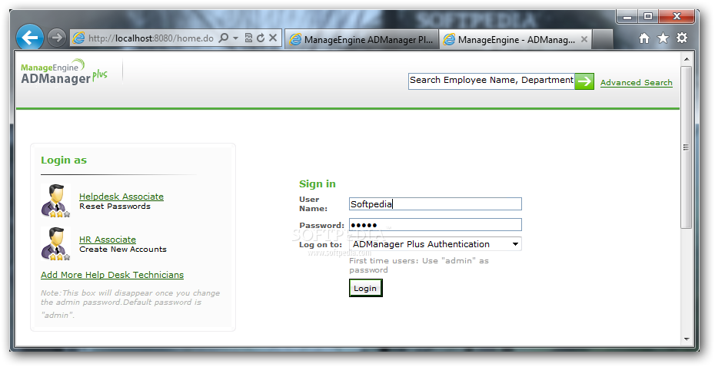The image size is (715, 367).
Task: Expand the address bar dropdown arrow
Action: [x=236, y=38]
